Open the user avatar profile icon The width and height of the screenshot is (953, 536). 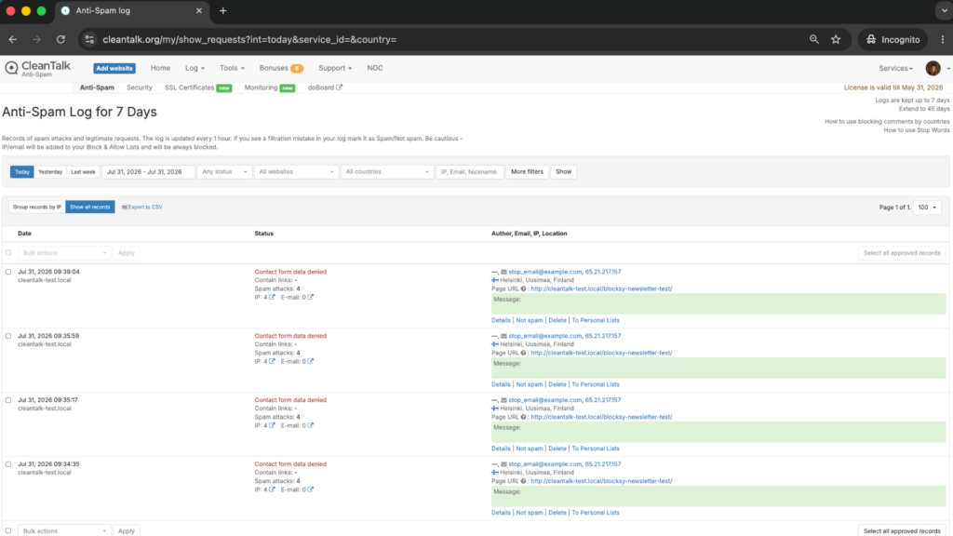[933, 68]
